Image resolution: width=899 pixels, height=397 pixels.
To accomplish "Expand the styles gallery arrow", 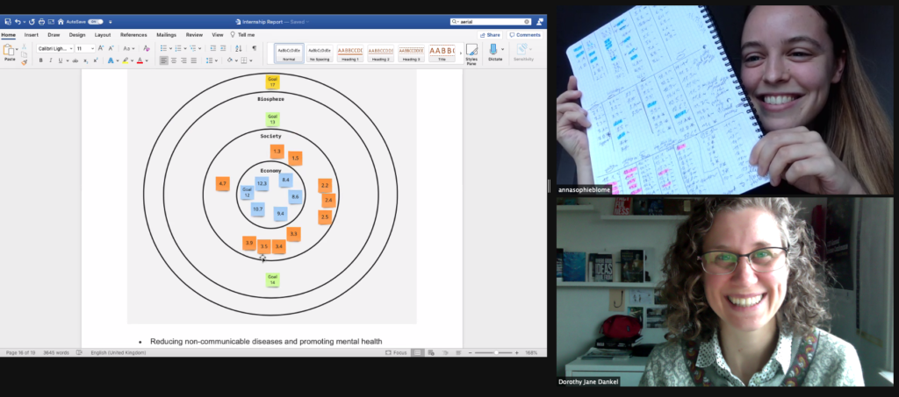I will click(x=460, y=53).
